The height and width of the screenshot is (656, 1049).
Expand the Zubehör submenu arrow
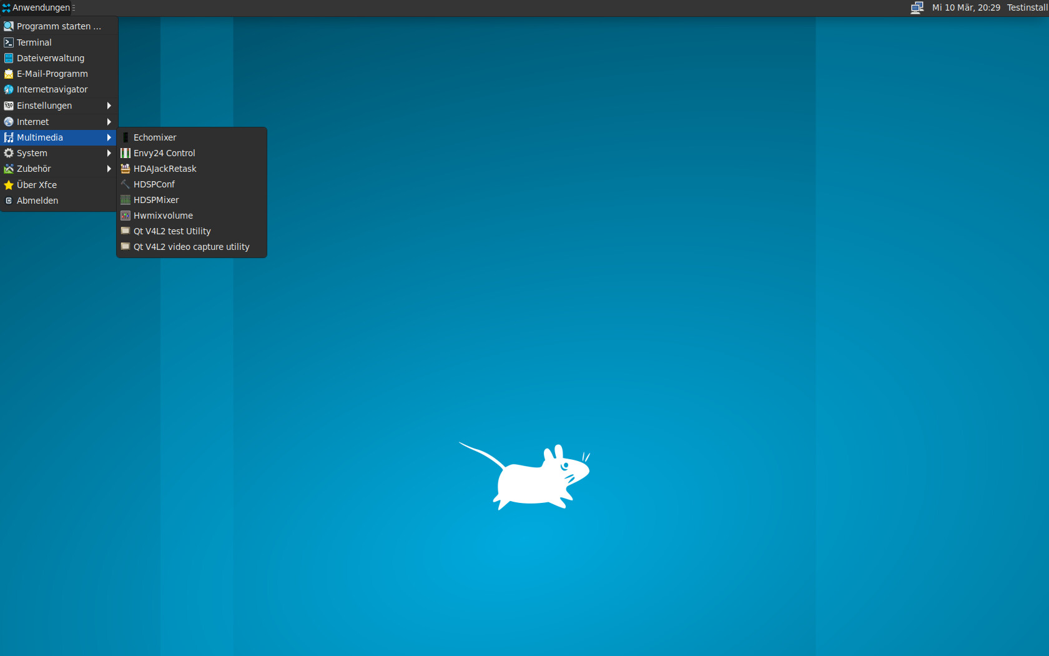(109, 169)
